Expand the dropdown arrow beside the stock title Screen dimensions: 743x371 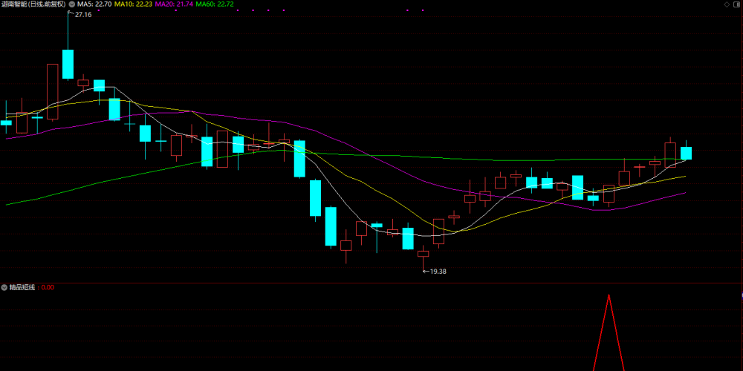[x=71, y=4]
